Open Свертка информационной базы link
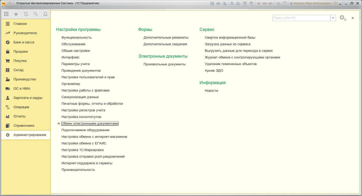Image resolution: width=362 pixels, height=196 pixels. 230,38
